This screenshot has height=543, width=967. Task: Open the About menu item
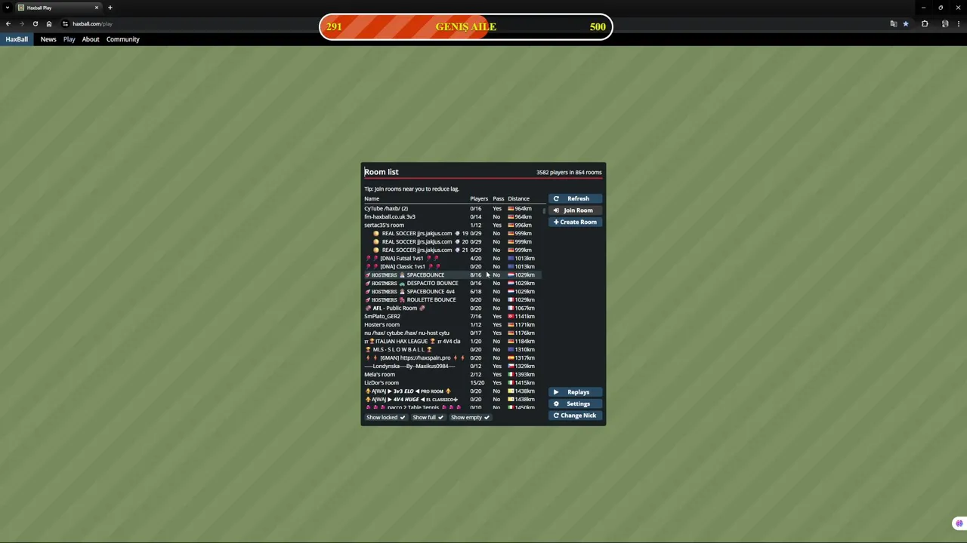(91, 39)
